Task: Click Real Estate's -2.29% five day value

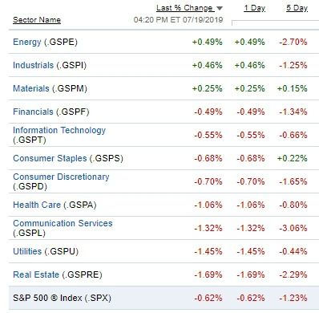Action: [x=293, y=274]
